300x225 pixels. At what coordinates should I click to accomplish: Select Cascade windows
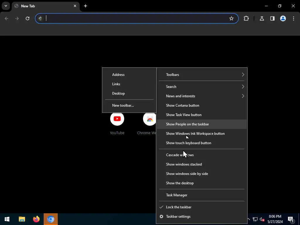202,155
